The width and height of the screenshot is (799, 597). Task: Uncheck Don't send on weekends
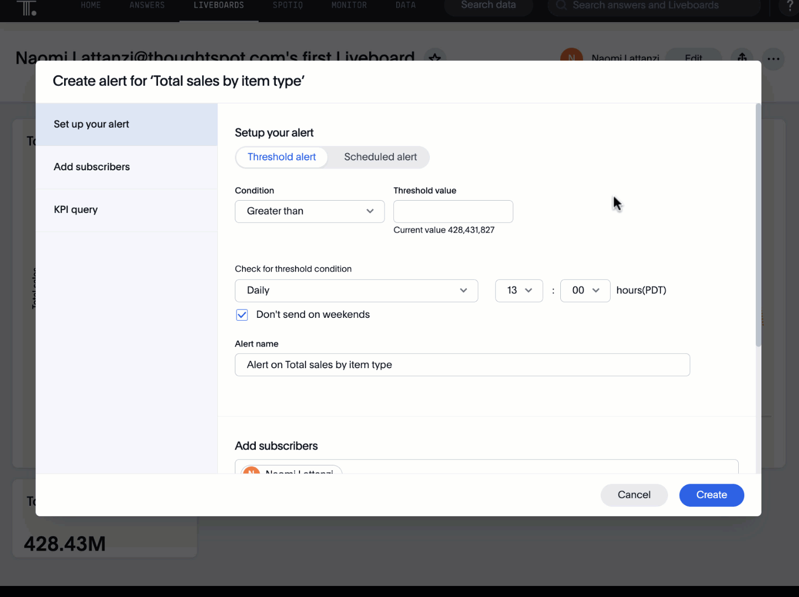coord(242,315)
